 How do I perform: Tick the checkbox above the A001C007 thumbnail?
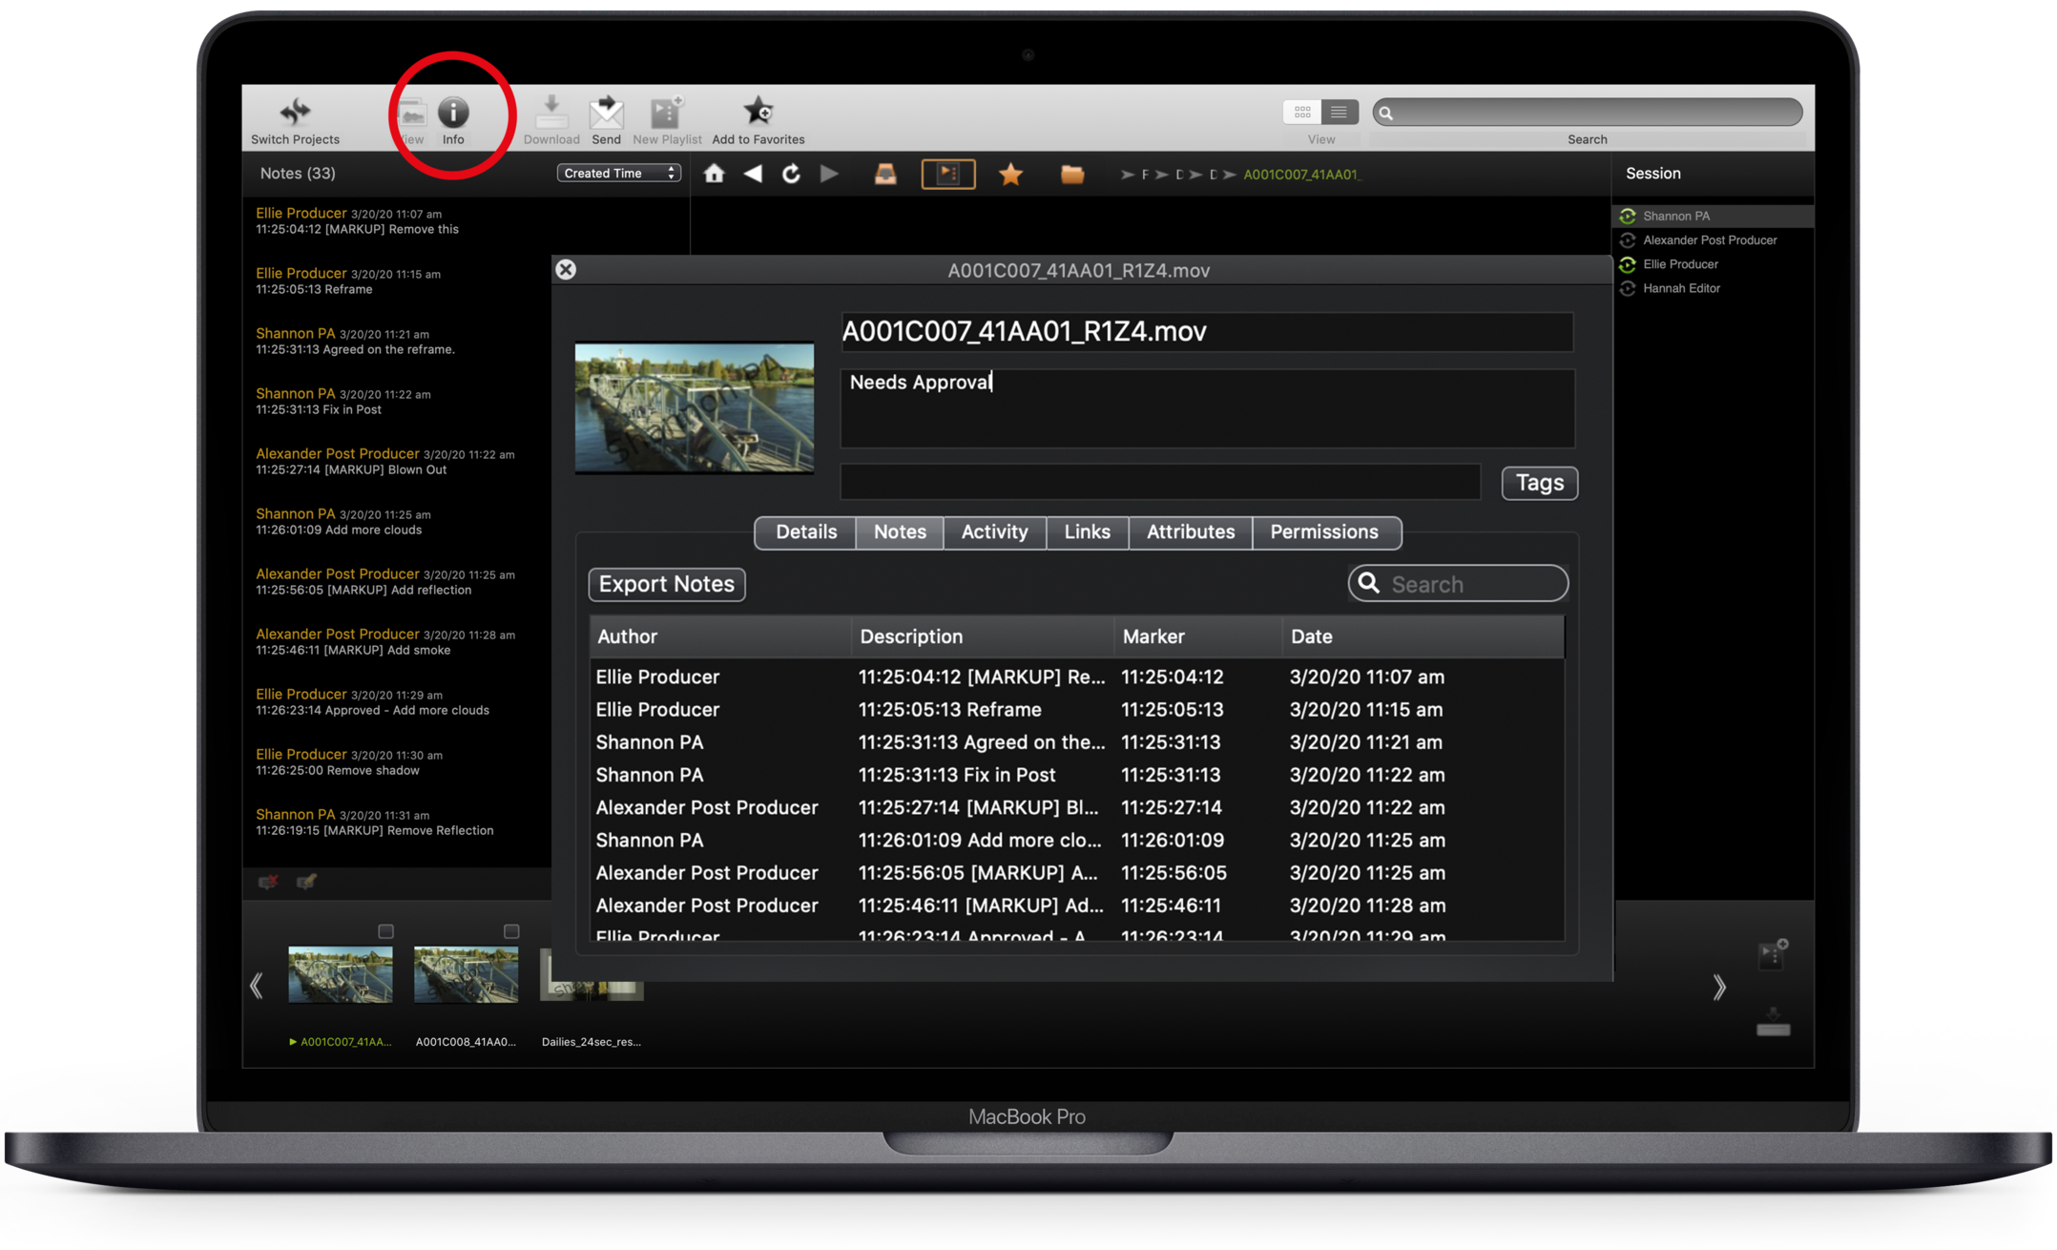point(385,930)
